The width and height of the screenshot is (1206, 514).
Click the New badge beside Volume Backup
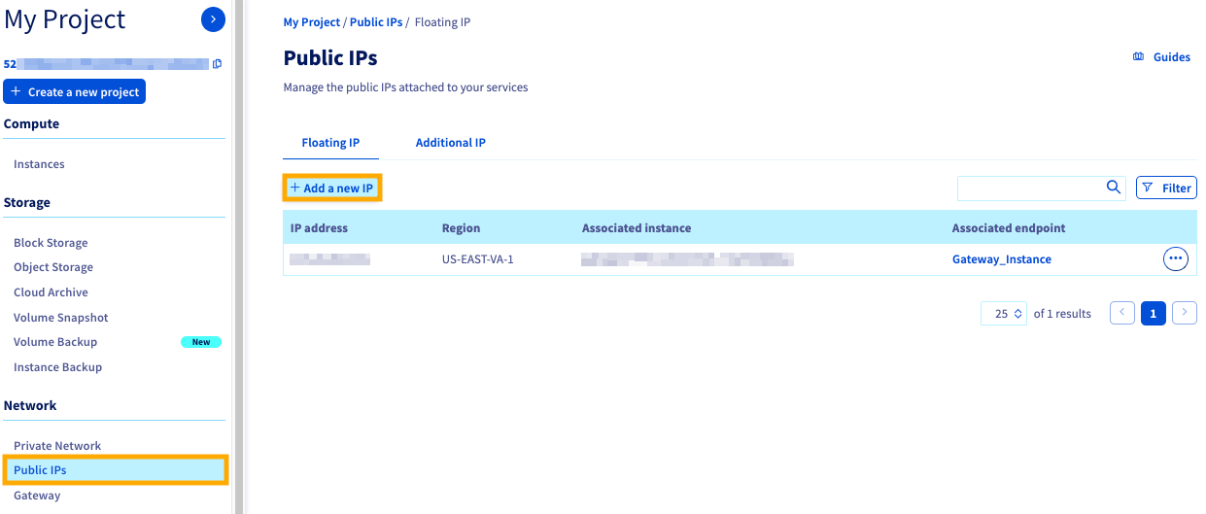[x=201, y=342]
